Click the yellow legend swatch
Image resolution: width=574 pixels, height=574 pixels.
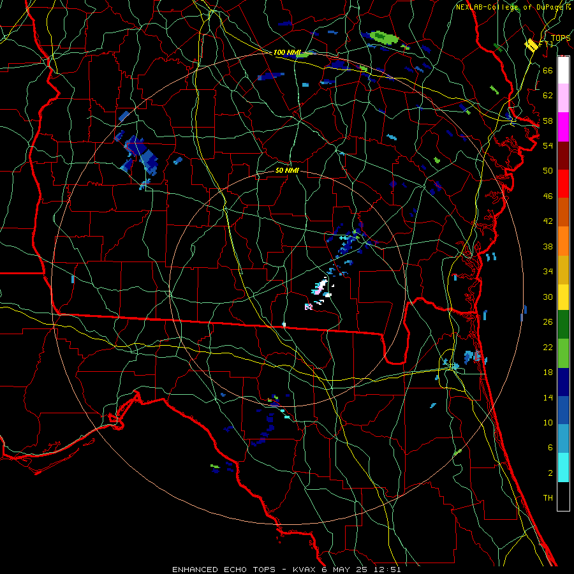(x=563, y=297)
